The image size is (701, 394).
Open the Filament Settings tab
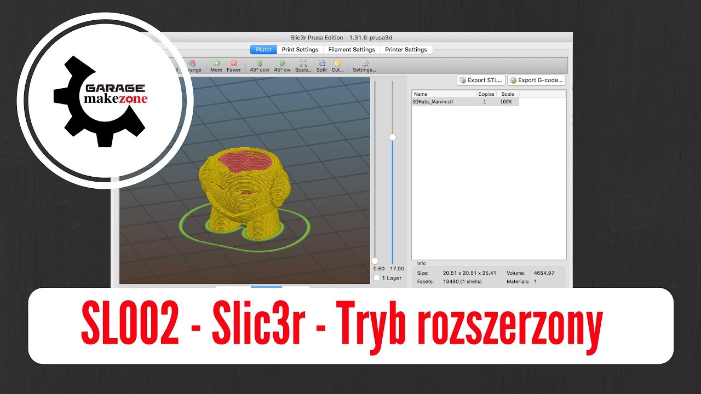[x=352, y=49]
